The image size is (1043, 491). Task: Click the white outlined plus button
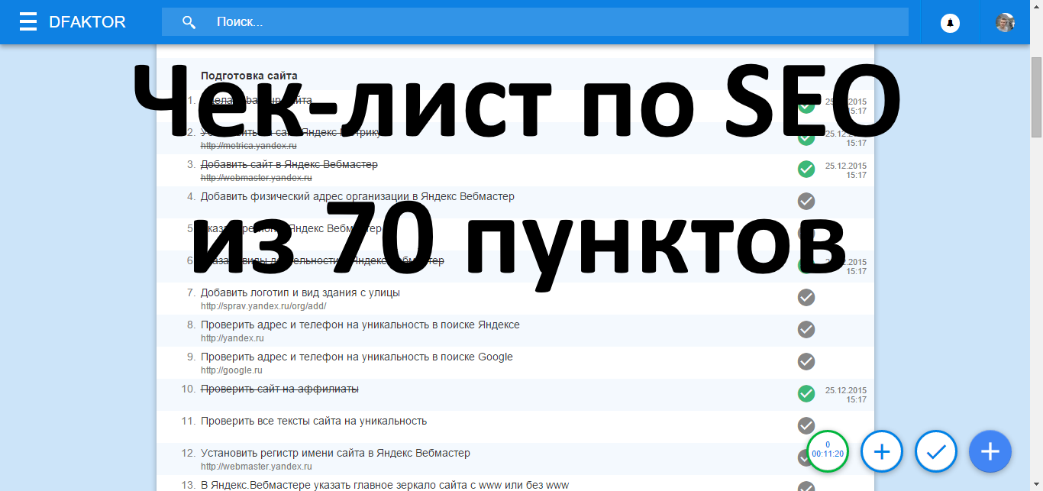[x=882, y=451]
